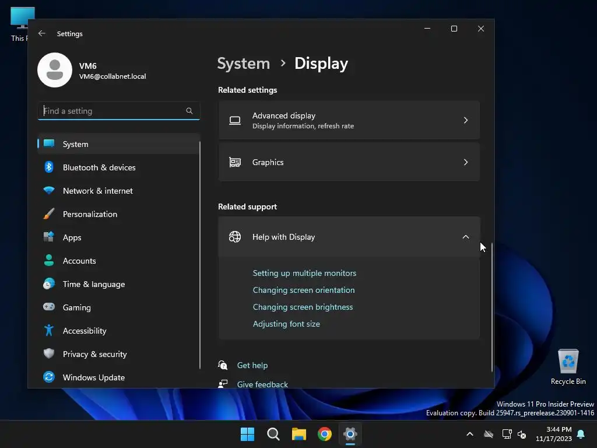
Task: Open the Graphics settings card
Action: point(349,162)
